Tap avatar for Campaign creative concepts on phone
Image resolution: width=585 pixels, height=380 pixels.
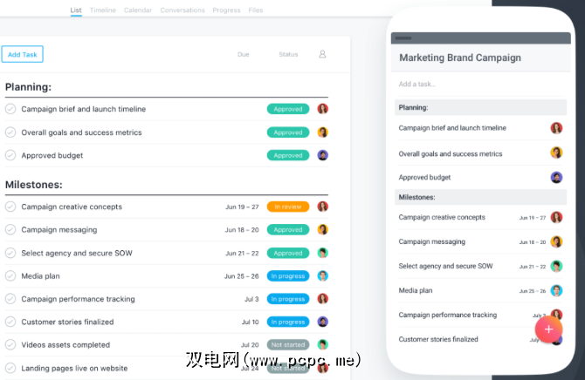(x=556, y=217)
